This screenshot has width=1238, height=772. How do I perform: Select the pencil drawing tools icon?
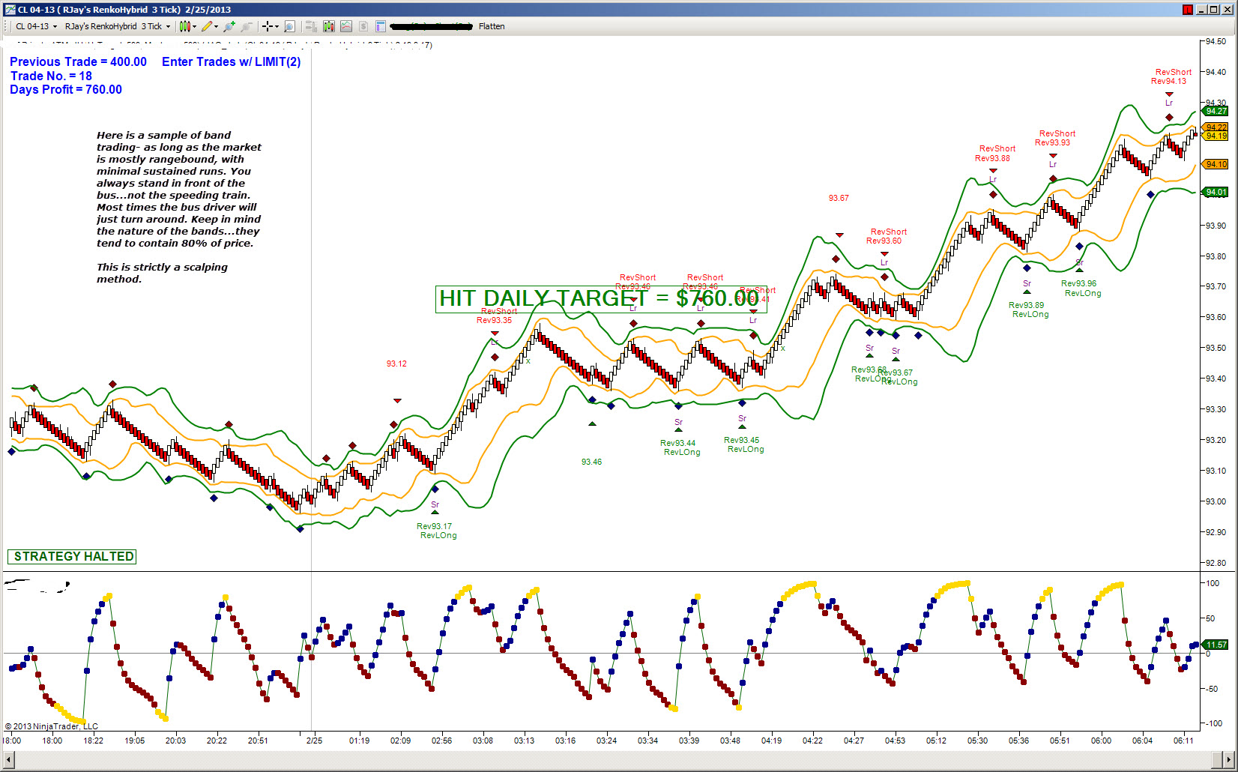pyautogui.click(x=207, y=26)
